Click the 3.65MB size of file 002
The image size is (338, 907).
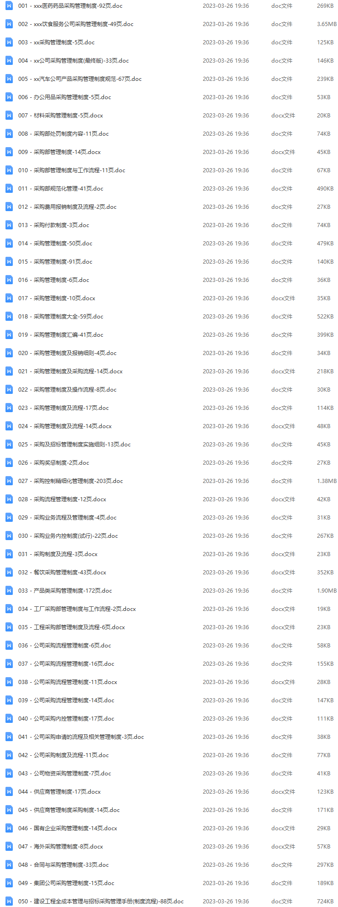pos(327,24)
